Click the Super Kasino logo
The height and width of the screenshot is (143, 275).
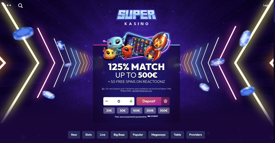coord(136,17)
